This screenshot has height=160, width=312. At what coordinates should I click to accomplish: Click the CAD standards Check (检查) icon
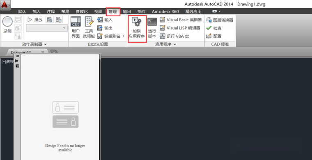click(214, 28)
